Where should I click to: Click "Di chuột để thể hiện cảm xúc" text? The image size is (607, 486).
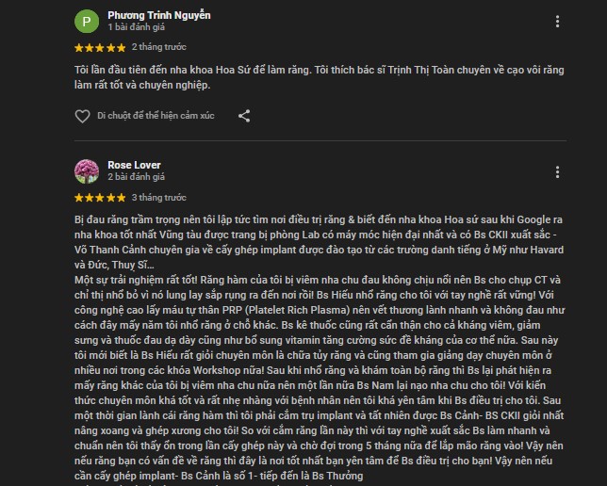click(x=156, y=116)
